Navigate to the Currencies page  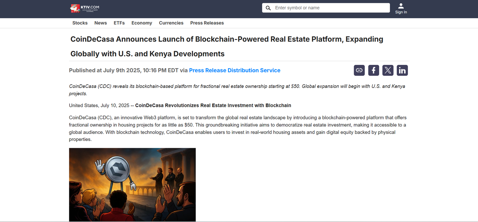point(171,23)
